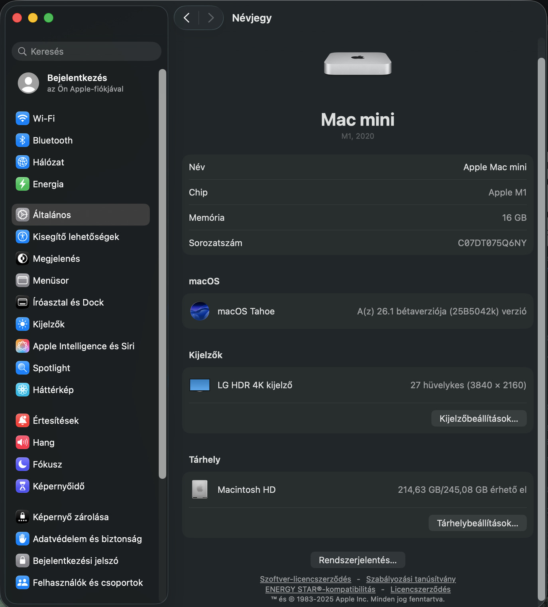Open Tárhelybeállítások… button
Screen dimensions: 548x607
point(477,523)
